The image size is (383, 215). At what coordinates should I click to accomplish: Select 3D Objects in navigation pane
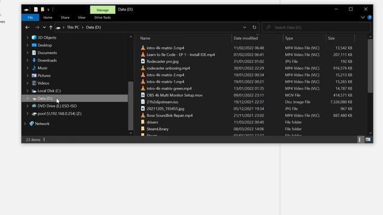point(47,38)
